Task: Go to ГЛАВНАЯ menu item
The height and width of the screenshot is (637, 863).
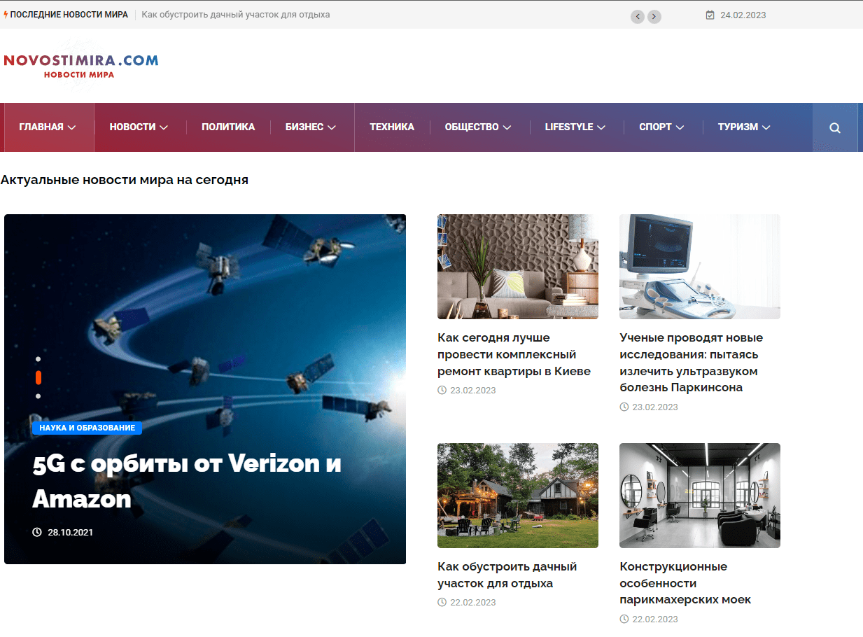Action: (41, 127)
